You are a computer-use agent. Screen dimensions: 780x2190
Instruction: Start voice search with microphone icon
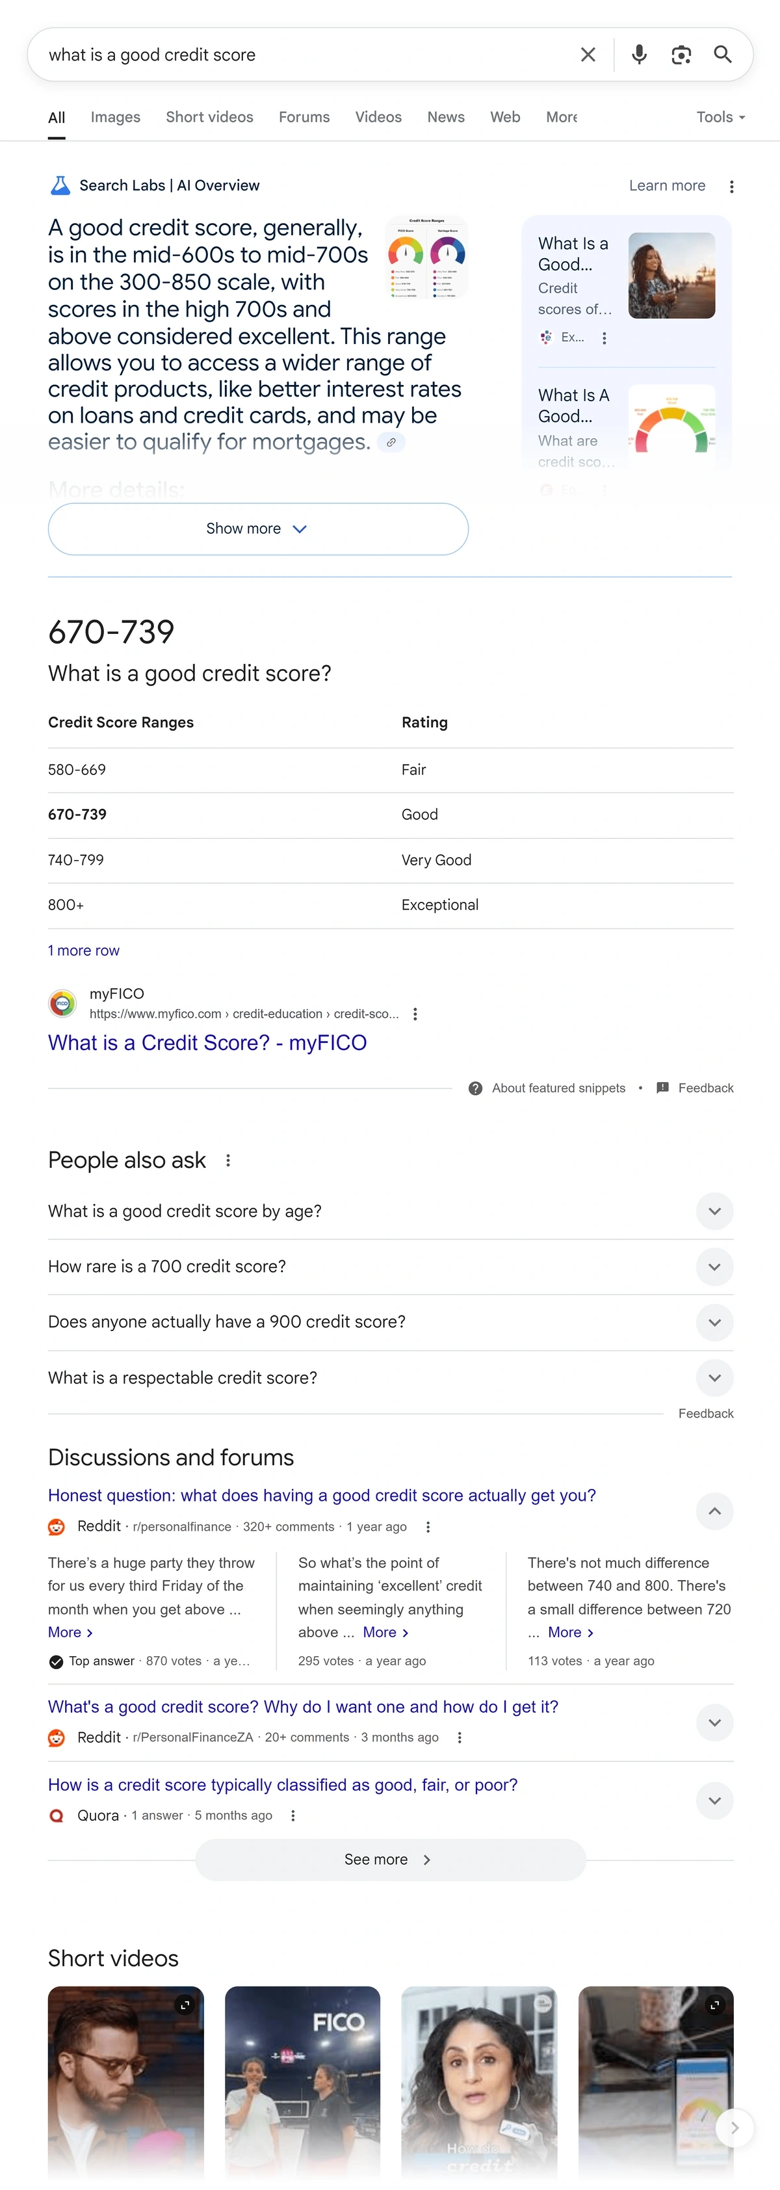[639, 55]
